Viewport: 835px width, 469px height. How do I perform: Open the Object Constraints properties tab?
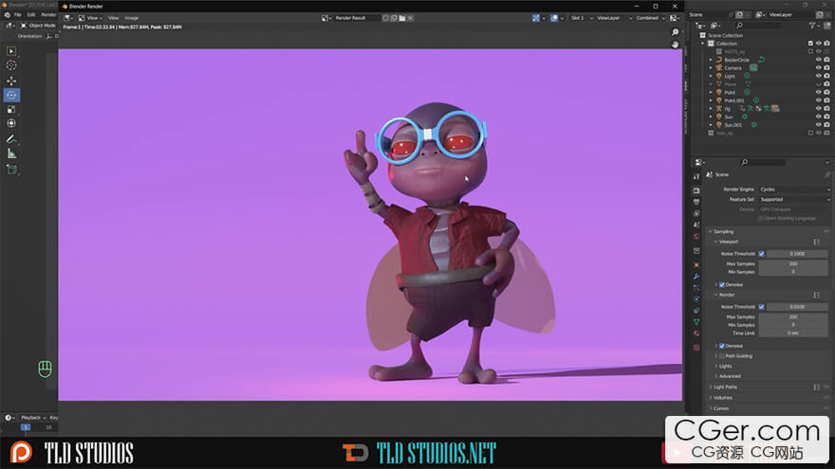[696, 311]
